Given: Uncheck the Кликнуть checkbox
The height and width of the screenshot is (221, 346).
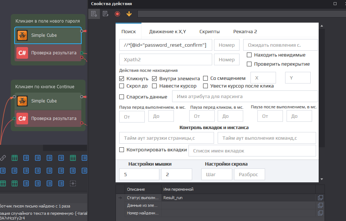Looking at the screenshot, I should coord(122,78).
